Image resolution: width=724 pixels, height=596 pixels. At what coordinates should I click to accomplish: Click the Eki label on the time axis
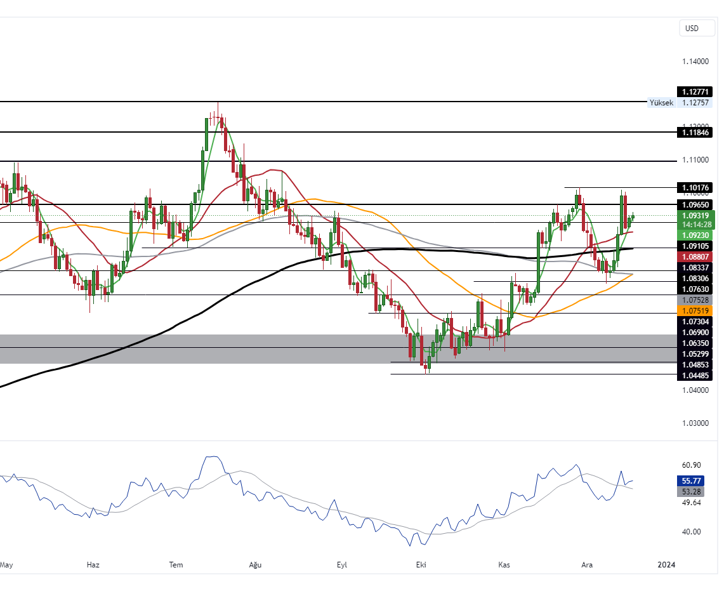422,564
